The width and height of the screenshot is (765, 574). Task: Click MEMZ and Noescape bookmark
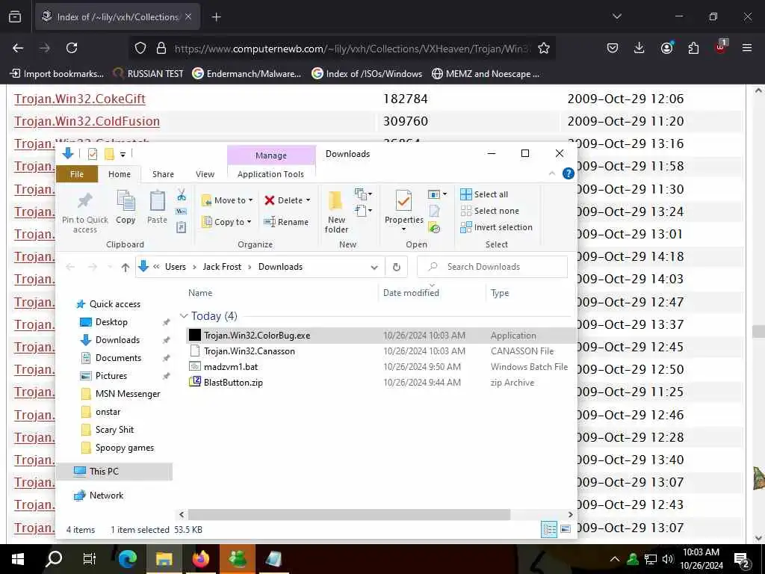pyautogui.click(x=486, y=74)
